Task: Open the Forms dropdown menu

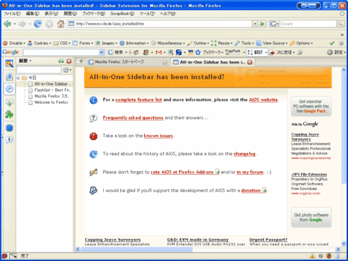Action: [83, 43]
